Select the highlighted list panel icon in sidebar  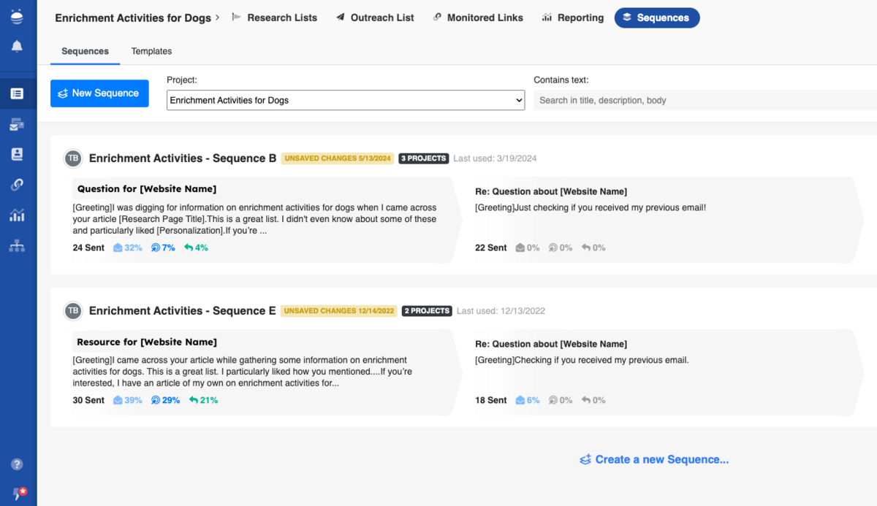tap(17, 93)
